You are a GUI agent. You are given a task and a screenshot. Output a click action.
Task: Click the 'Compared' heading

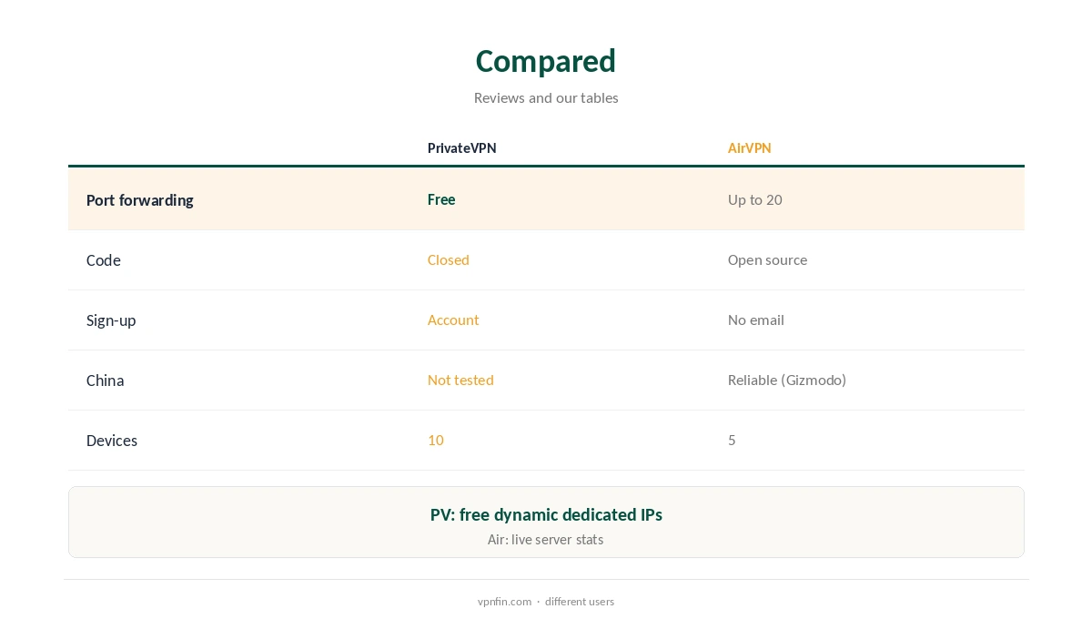(546, 61)
